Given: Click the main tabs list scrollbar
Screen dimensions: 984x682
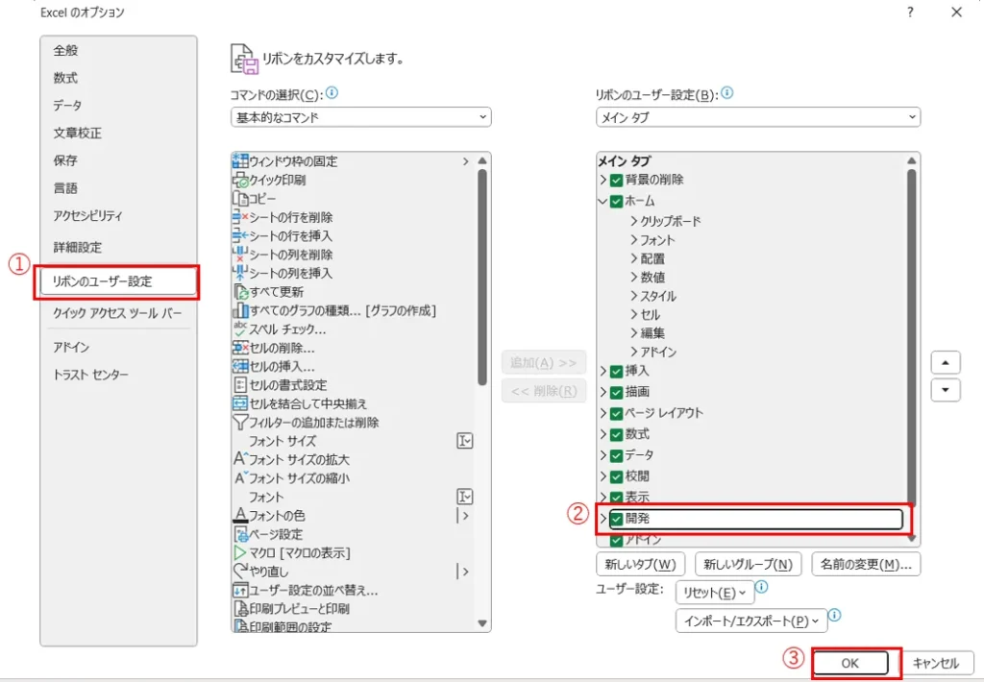Looking at the screenshot, I should pyautogui.click(x=911, y=337).
